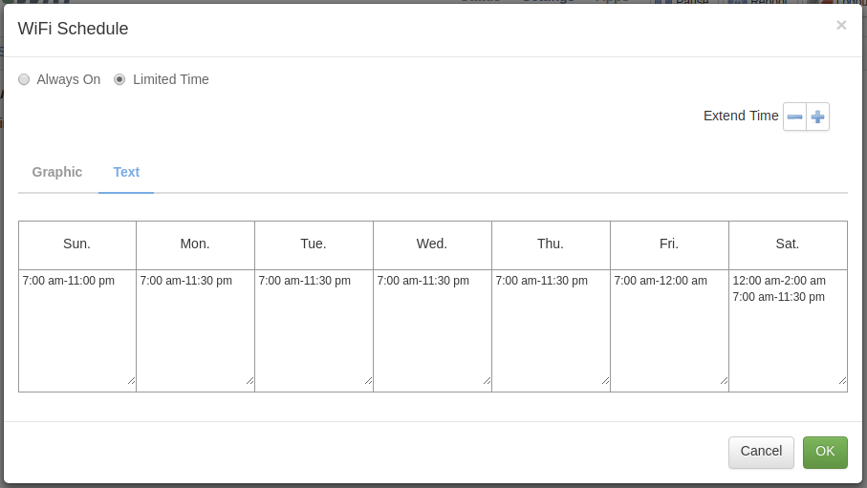Screen dimensions: 867x488
Task: Focus the Tuesday schedule text box
Action: coord(314,329)
